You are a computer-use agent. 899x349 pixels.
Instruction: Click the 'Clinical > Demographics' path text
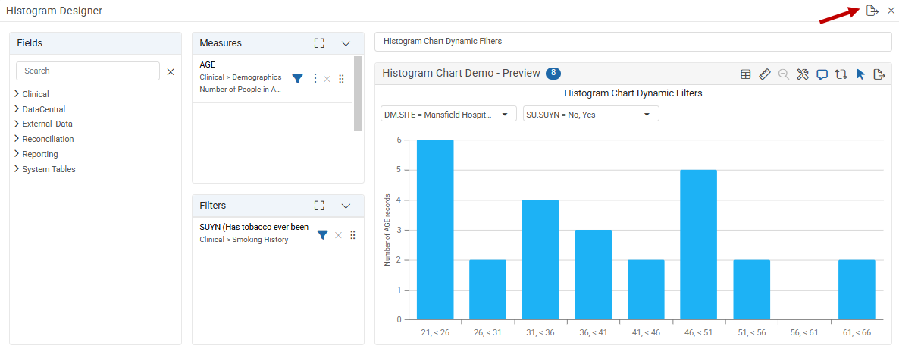[240, 77]
